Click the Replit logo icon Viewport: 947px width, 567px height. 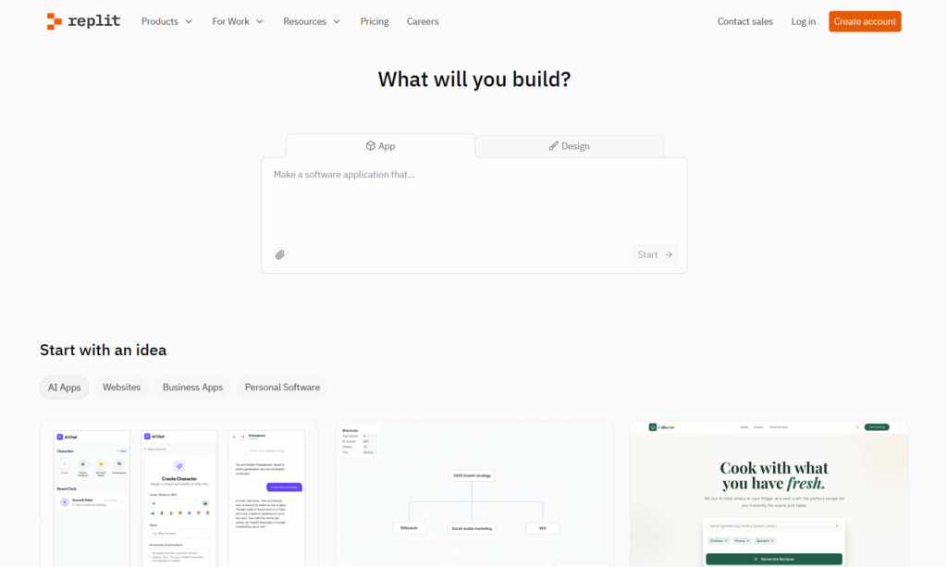click(55, 21)
